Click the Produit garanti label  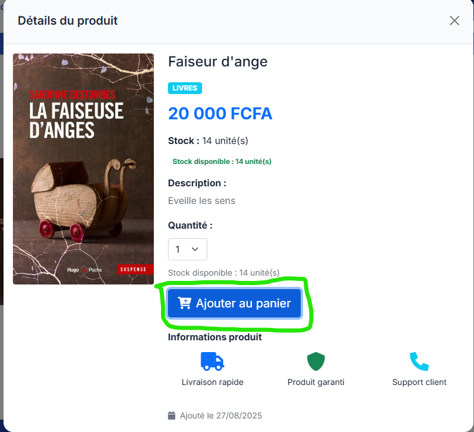316,382
